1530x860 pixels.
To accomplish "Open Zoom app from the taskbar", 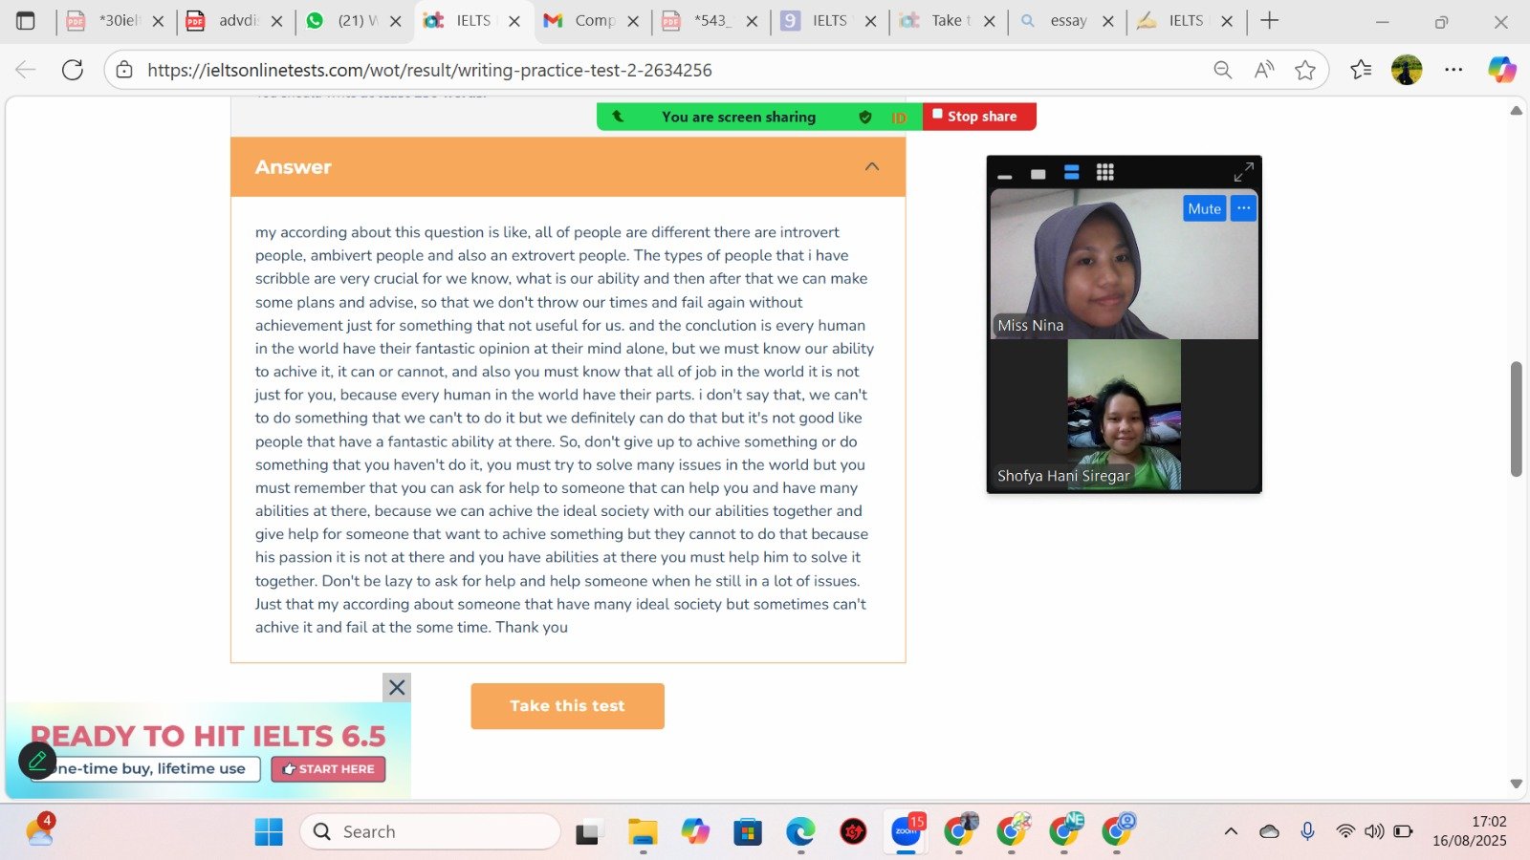I will tap(906, 832).
